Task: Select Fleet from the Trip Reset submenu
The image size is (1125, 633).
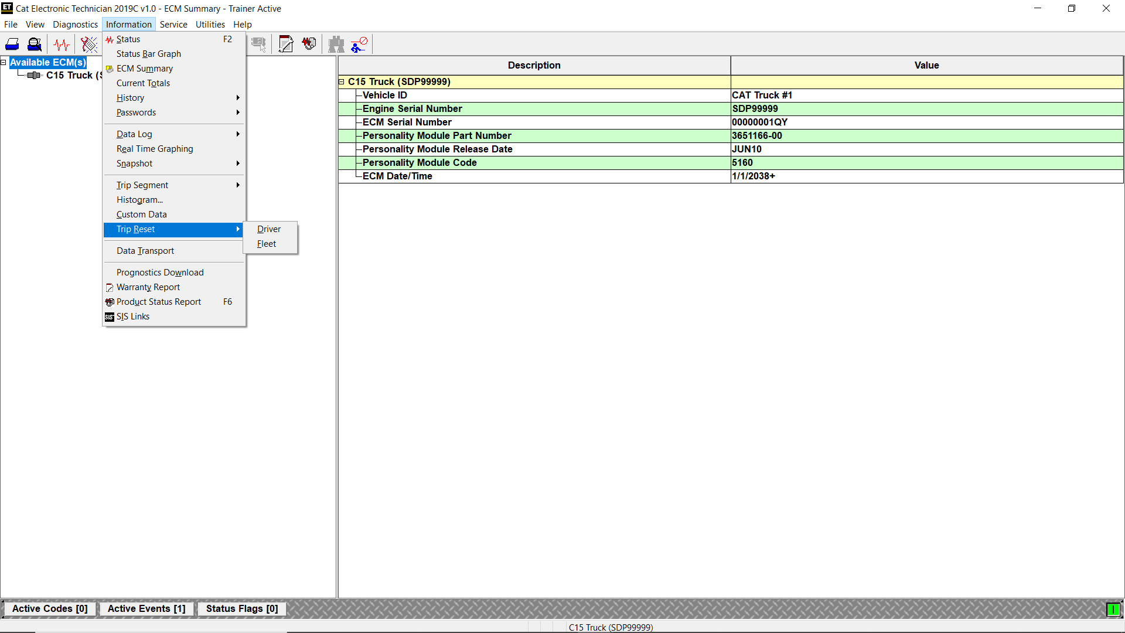Action: [267, 244]
